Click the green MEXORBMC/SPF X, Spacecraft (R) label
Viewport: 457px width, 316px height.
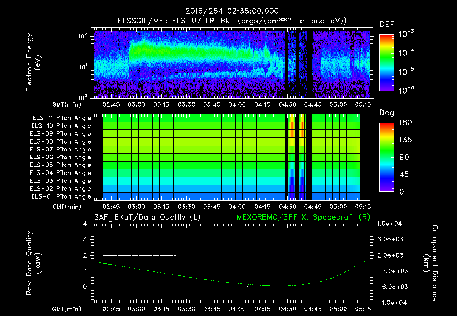pos(303,217)
